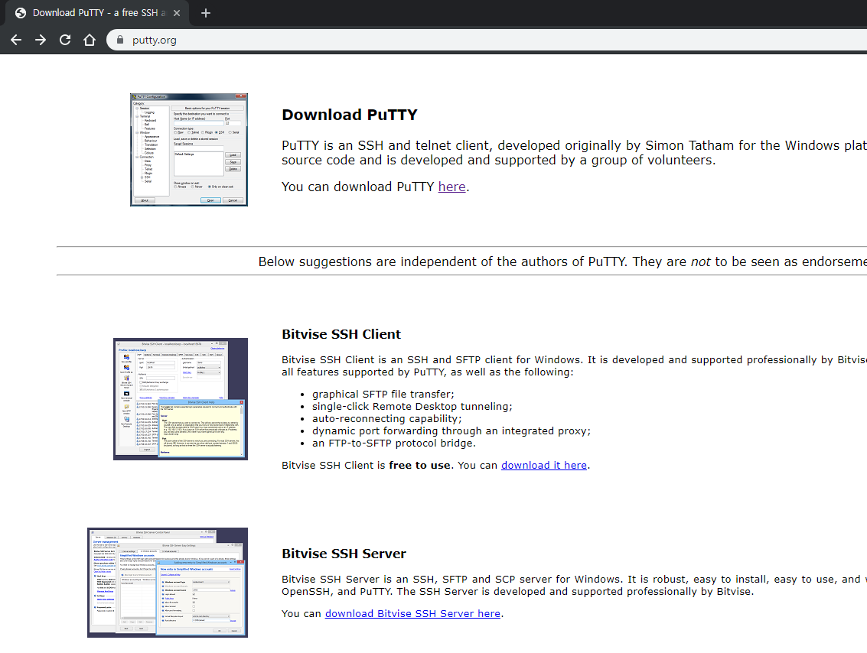Select the "Bitvise SSH Client" heading
The image size is (867, 653).
click(x=341, y=334)
